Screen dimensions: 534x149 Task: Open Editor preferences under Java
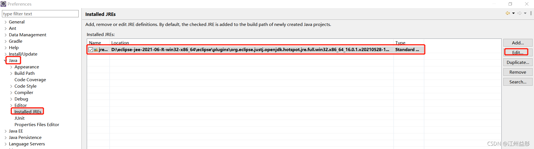pos(21,105)
